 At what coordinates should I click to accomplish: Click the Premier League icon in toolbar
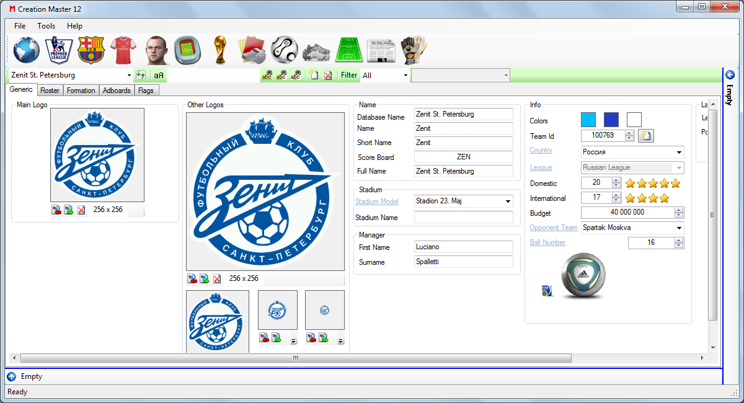(x=60, y=50)
